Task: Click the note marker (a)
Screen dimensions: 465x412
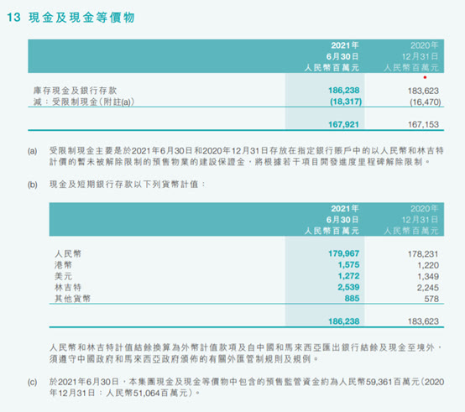Action: click(33, 151)
